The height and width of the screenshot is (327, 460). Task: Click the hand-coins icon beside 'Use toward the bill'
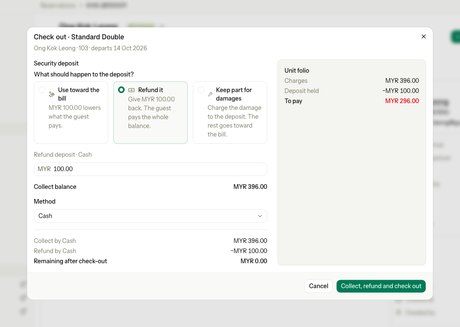(52, 94)
